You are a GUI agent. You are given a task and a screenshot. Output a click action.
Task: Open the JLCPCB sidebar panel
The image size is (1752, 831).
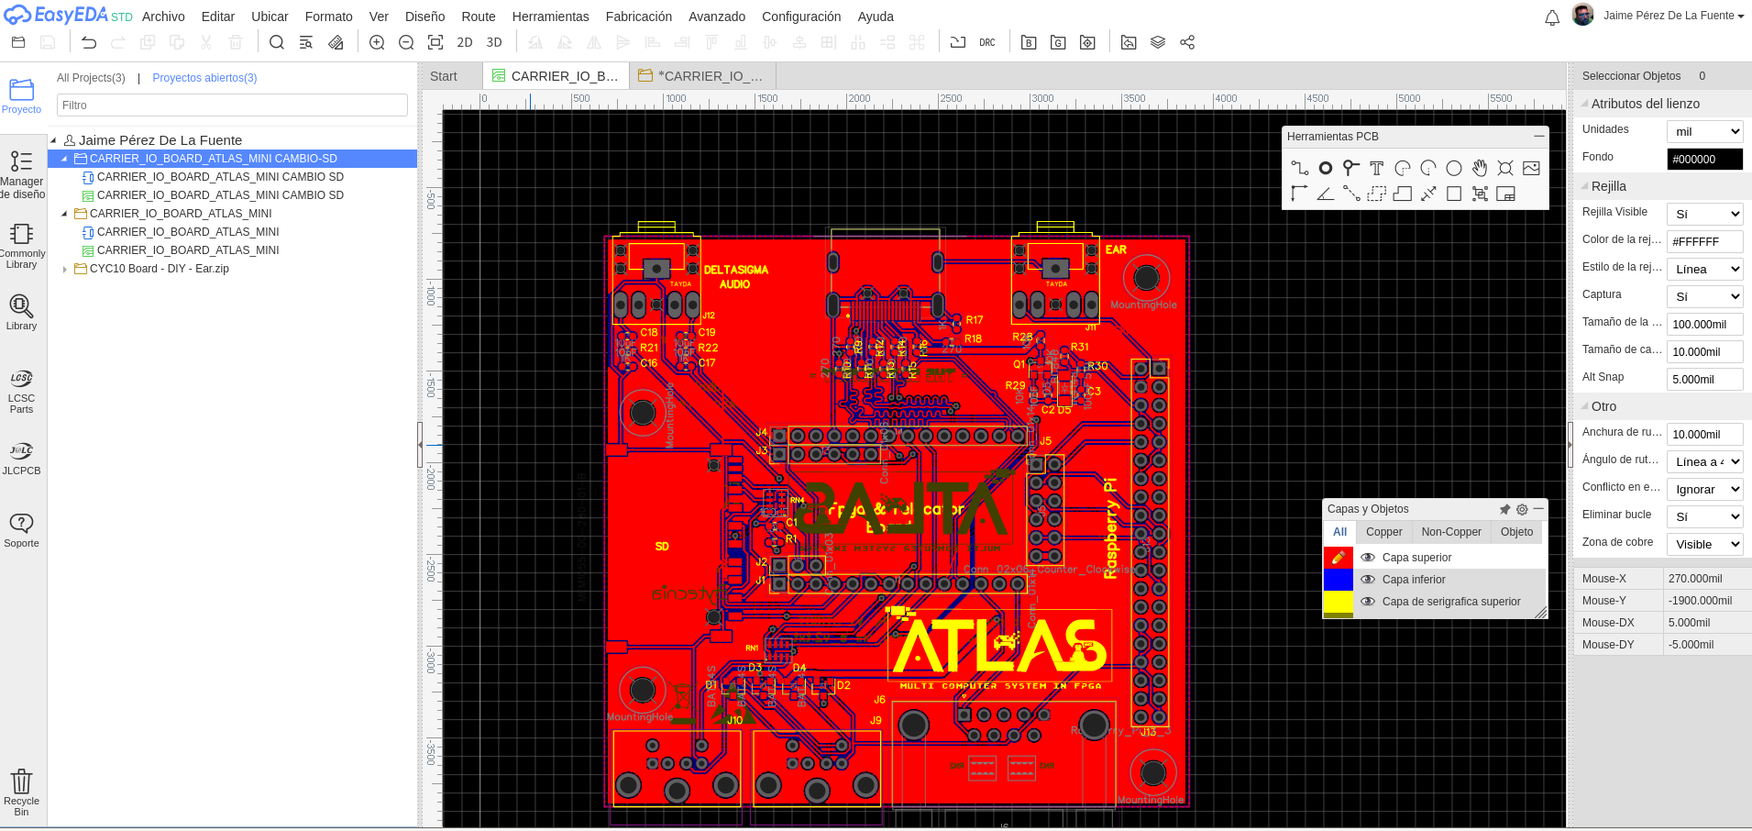point(21,459)
